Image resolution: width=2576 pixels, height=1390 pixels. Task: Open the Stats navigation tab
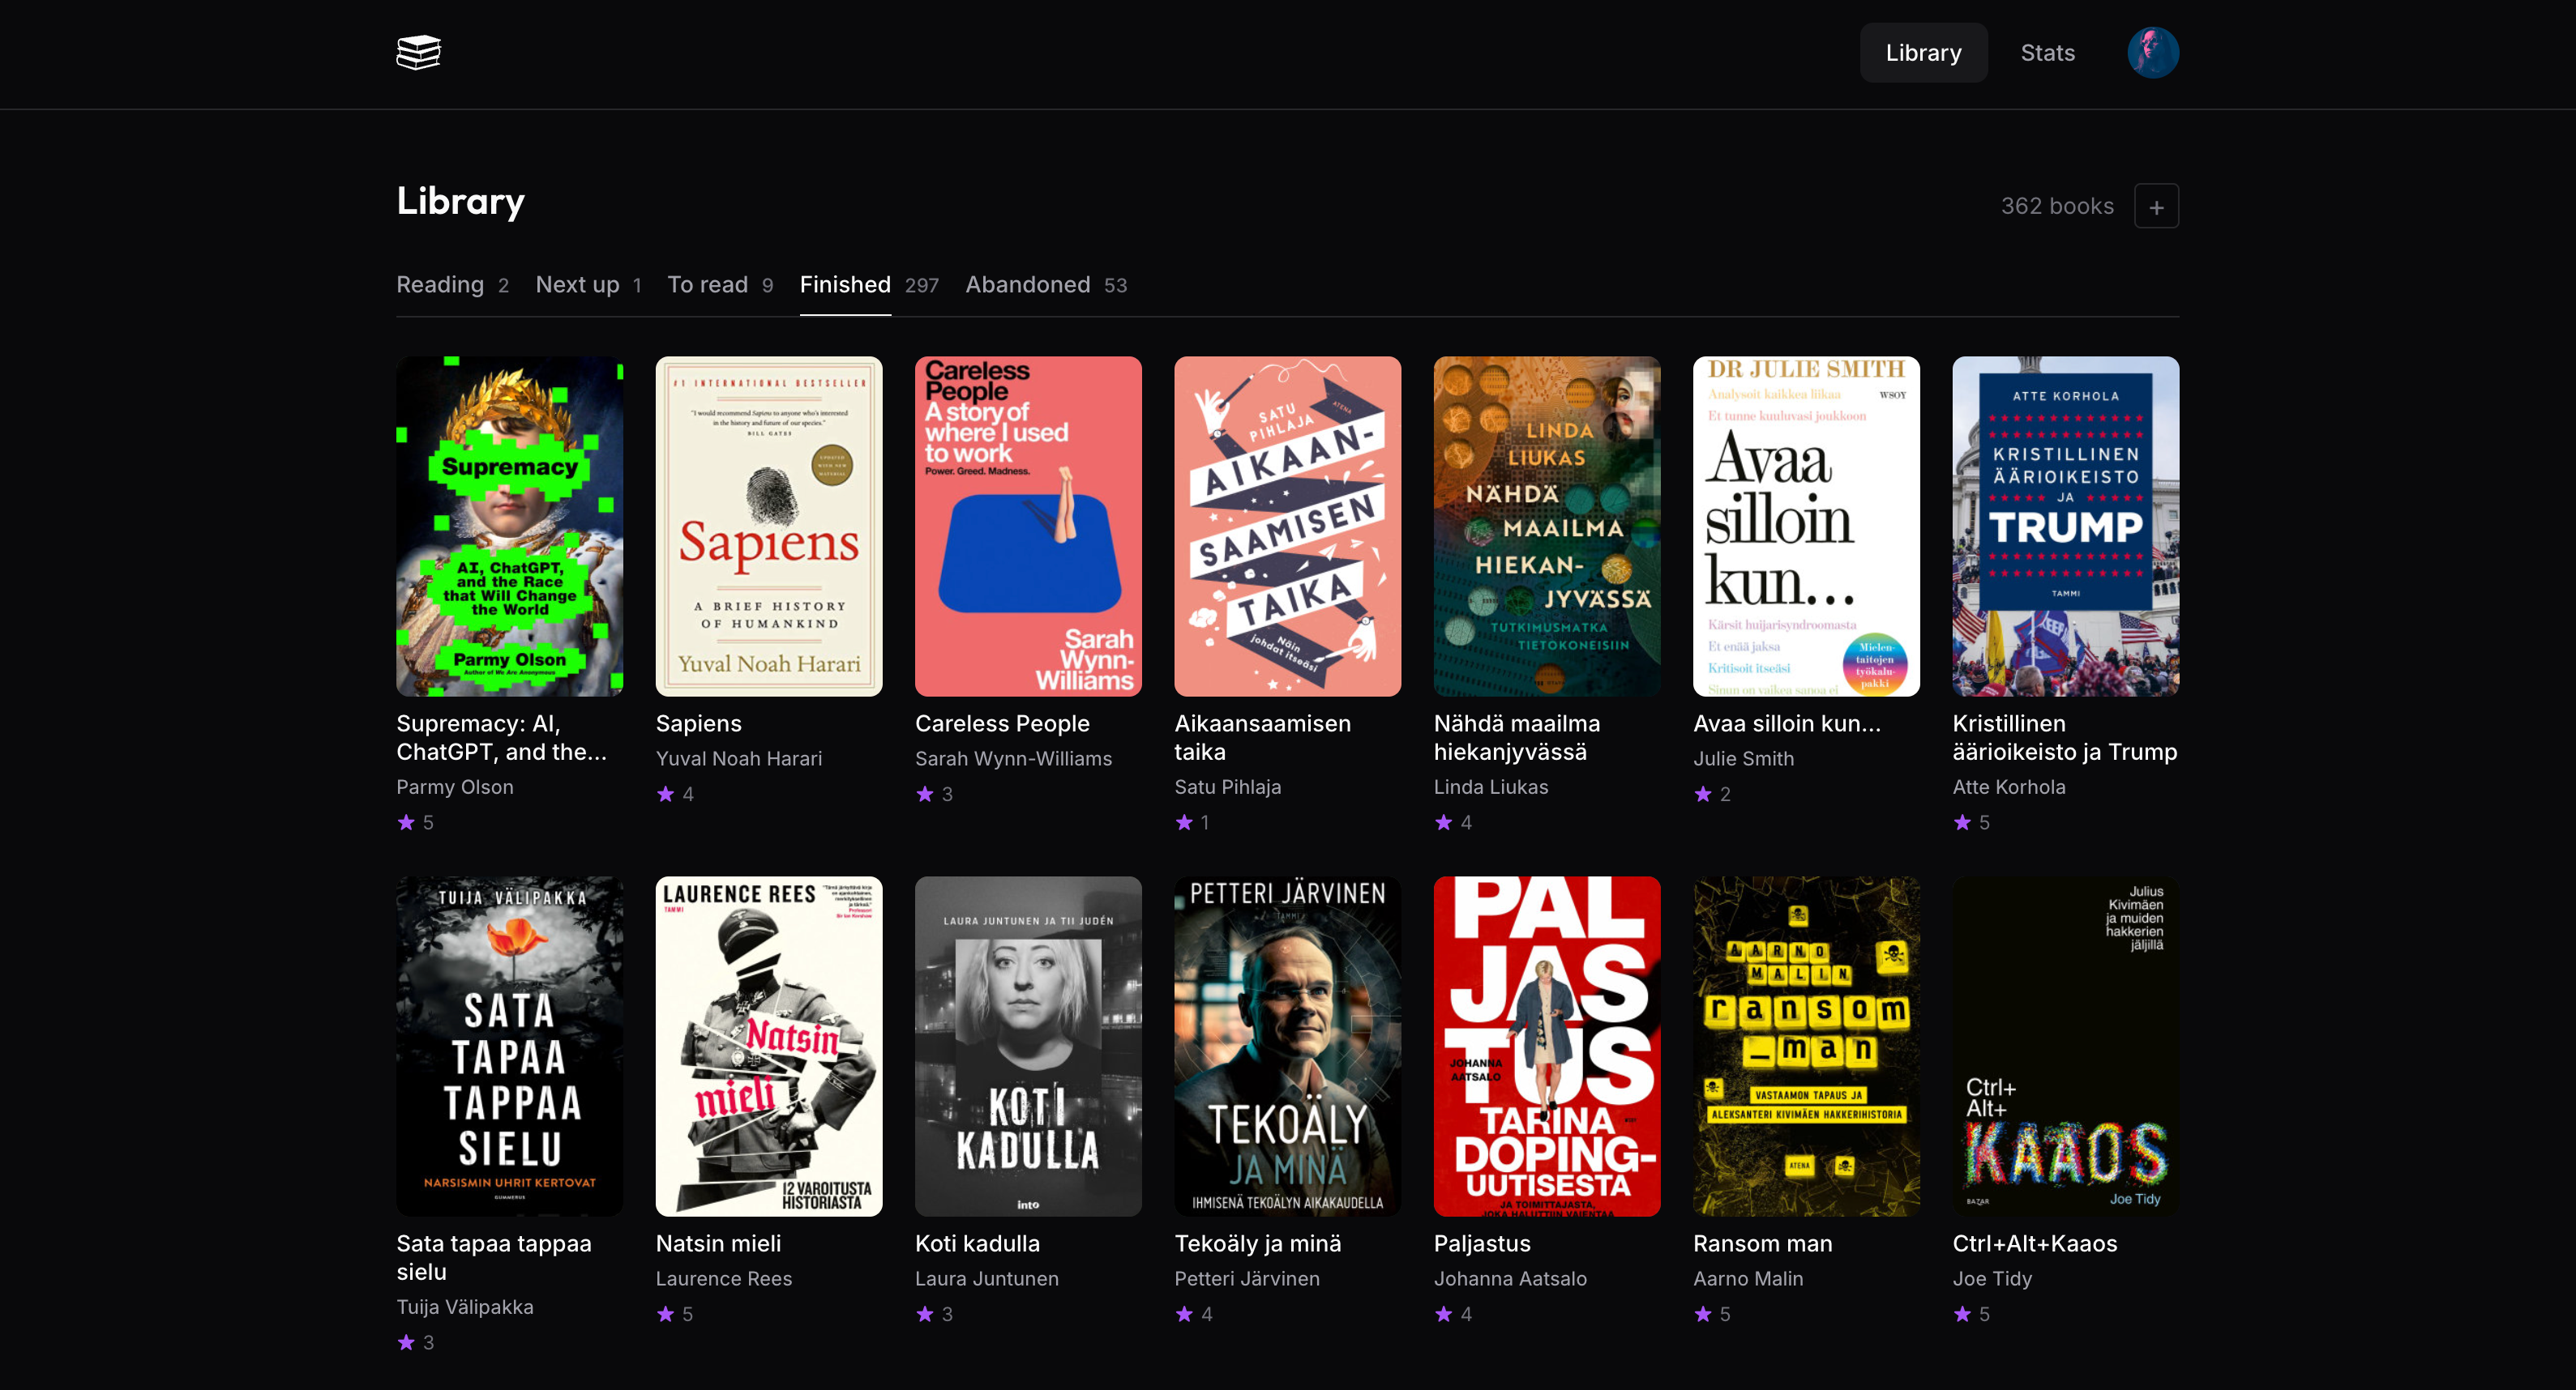pos(2047,53)
